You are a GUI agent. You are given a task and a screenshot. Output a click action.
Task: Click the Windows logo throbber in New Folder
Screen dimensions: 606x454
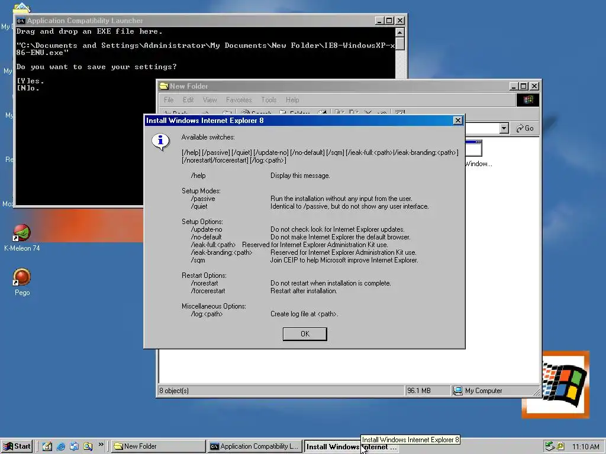pyautogui.click(x=527, y=100)
